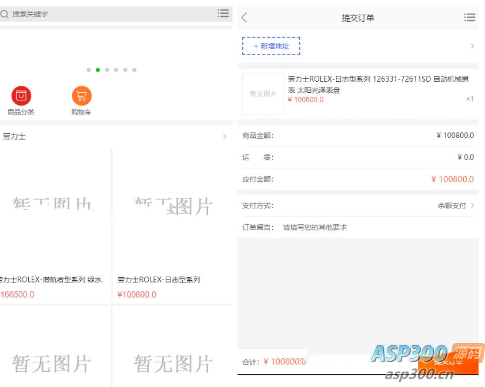Click the 新增地址 add address button

[271, 46]
